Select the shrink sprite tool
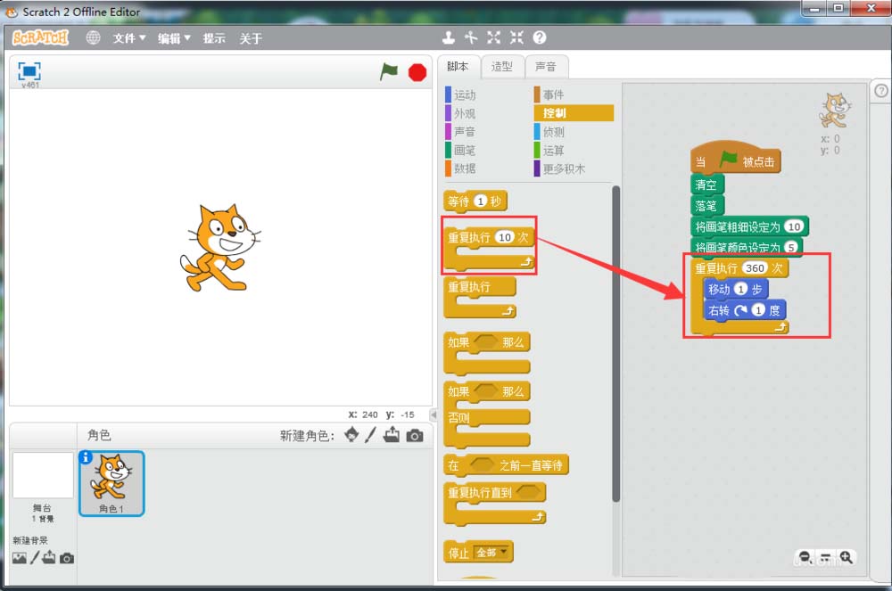 pyautogui.click(x=516, y=37)
